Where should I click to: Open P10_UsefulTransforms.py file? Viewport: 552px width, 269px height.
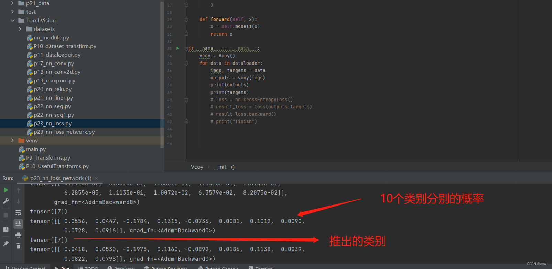(x=57, y=166)
